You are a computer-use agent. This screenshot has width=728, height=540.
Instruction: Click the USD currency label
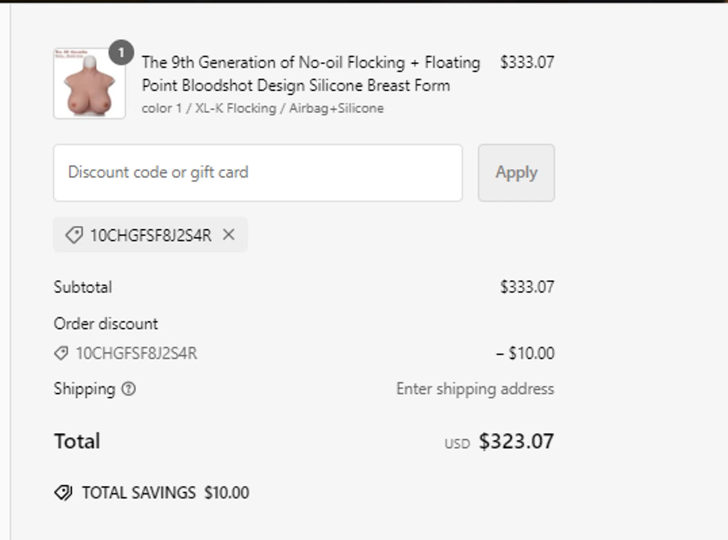click(457, 444)
